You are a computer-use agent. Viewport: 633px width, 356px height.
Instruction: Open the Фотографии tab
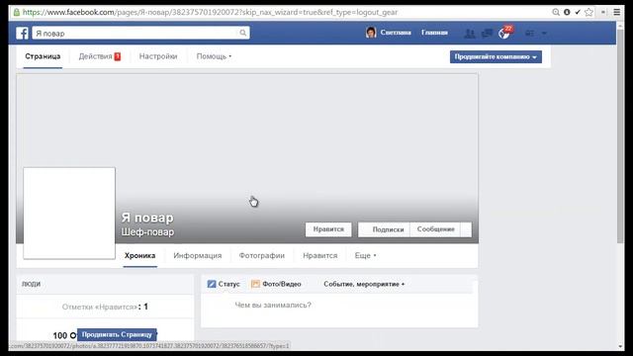coord(261,255)
